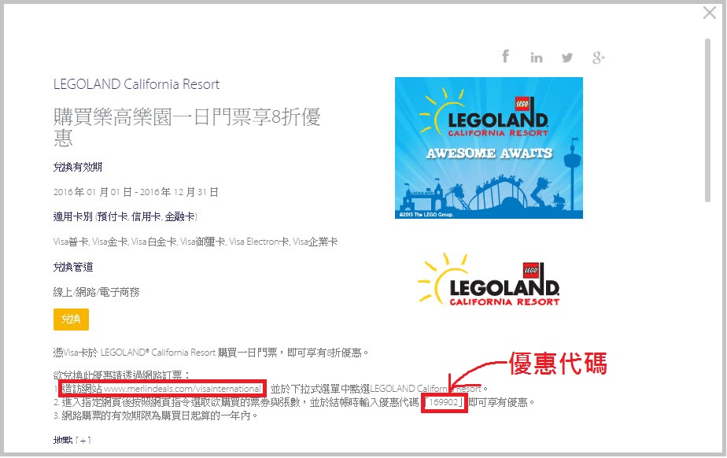Click the 購買樂高樂園一日門票享8折優惠 headline
This screenshot has width=727, height=458.
[x=186, y=127]
